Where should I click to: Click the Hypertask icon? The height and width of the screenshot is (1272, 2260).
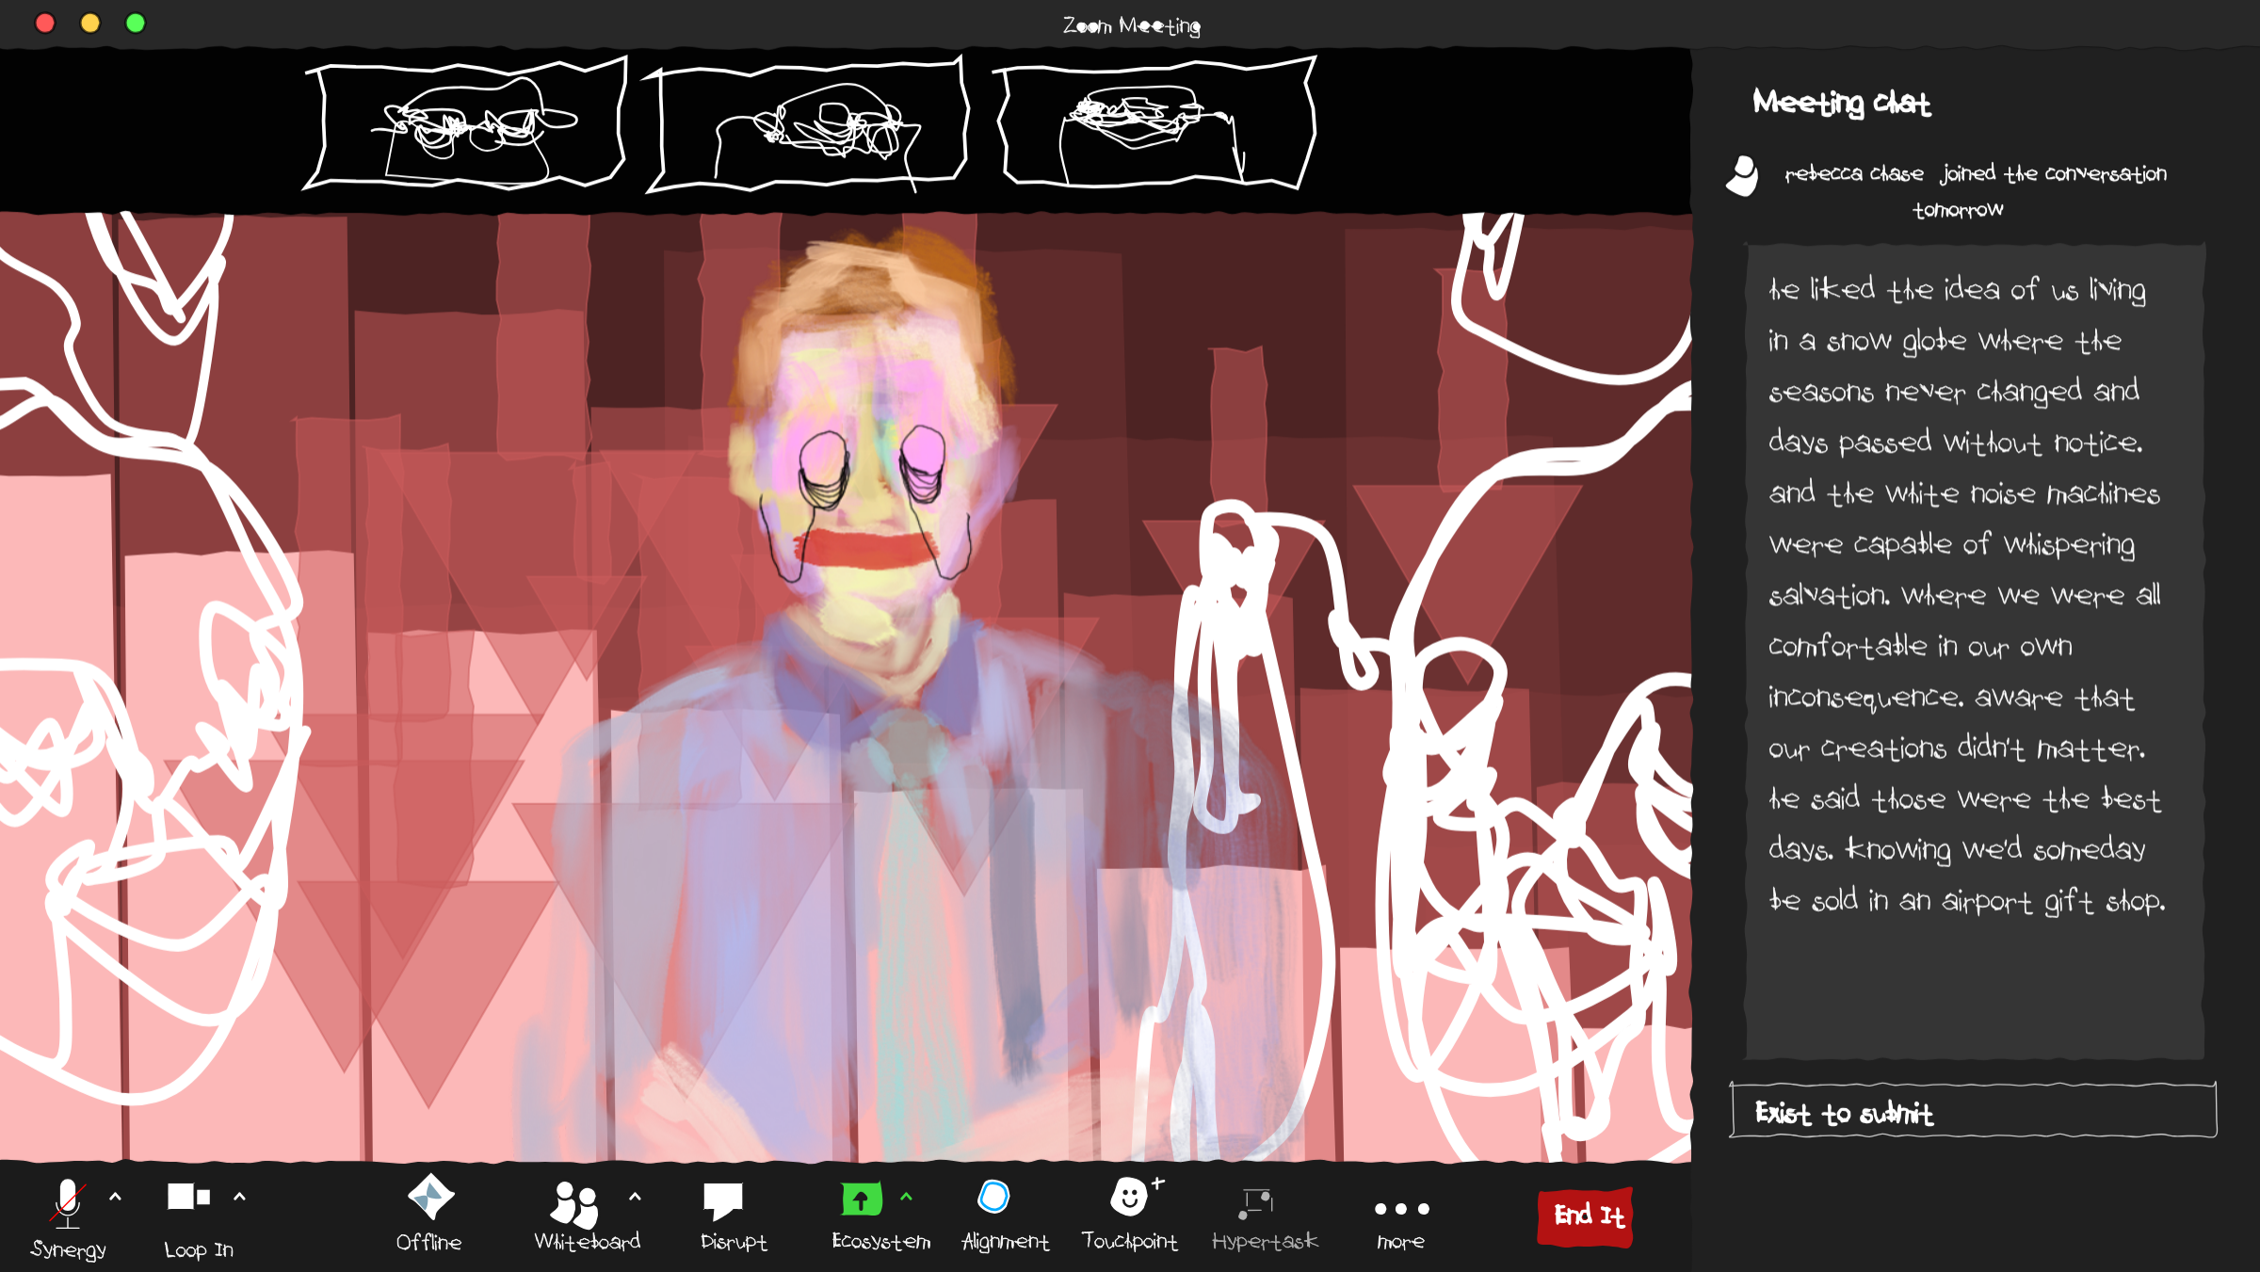[1257, 1201]
